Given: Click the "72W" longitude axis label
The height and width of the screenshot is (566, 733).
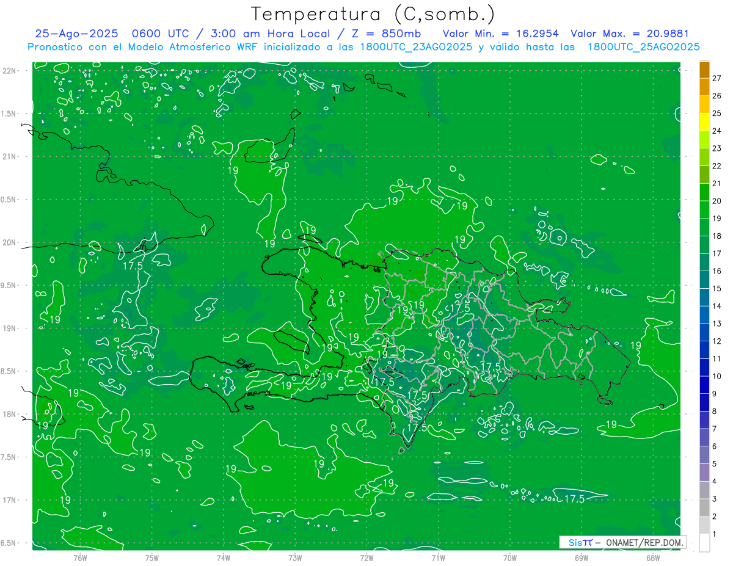Looking at the screenshot, I should (x=366, y=558).
